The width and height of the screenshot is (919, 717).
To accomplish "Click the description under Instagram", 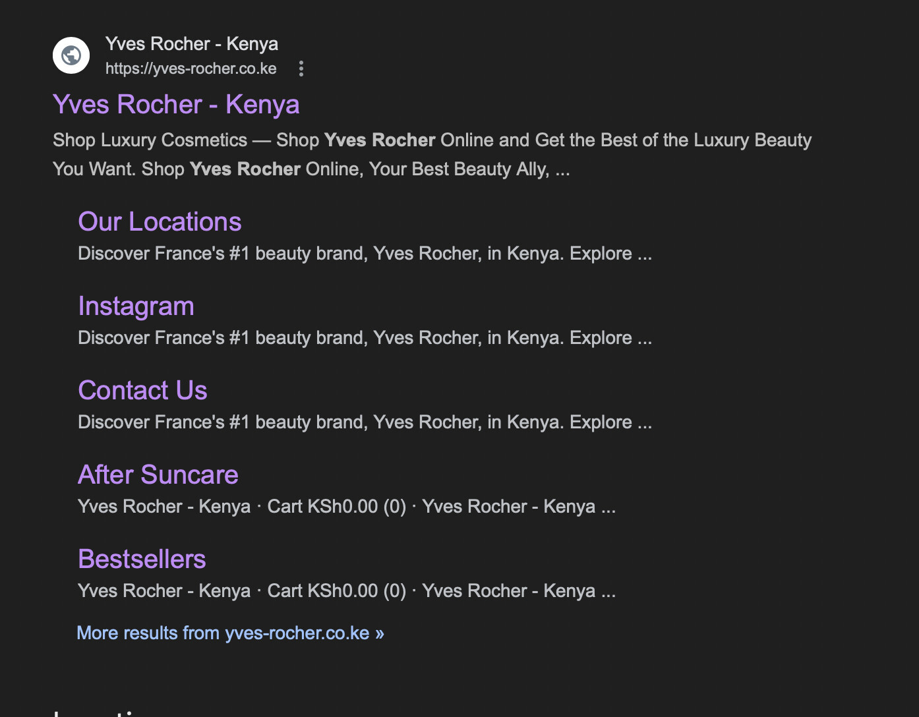I will pos(365,338).
